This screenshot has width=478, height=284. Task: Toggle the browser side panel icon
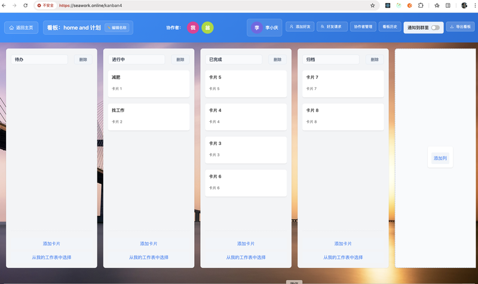[x=448, y=5]
